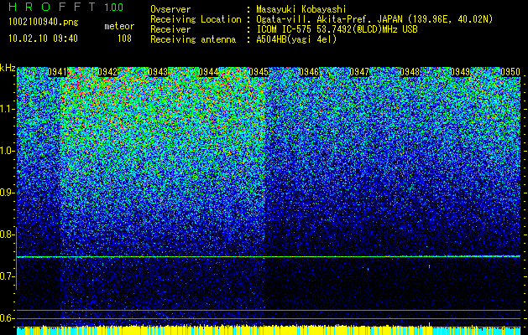Select the 0948 time marker
The height and width of the screenshot is (335, 528).
pyautogui.click(x=410, y=72)
